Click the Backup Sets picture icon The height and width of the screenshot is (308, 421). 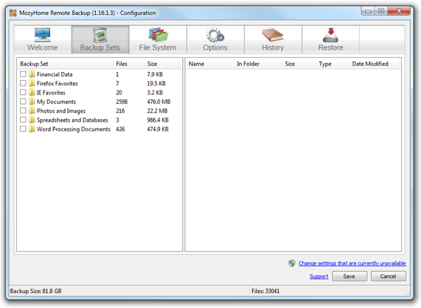click(100, 35)
